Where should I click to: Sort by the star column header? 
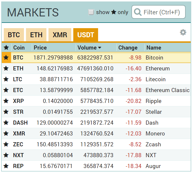tap(6, 48)
